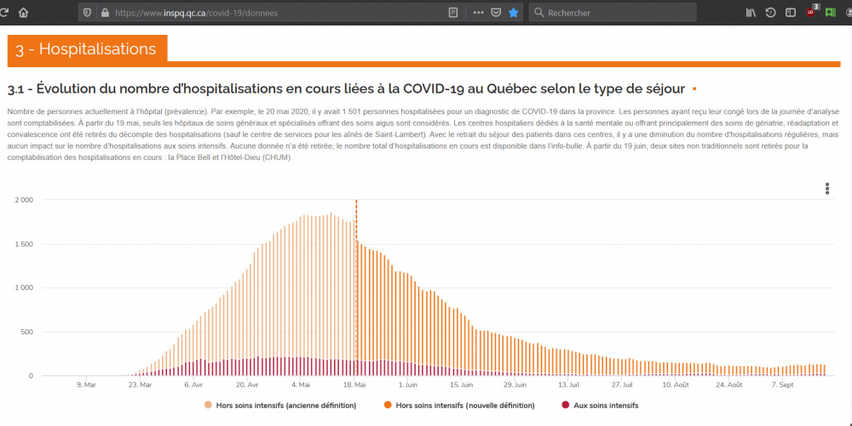Toggle 'Hors soins intensifs (nouvelle définition)' legend series
Screen dimensions: 852x426
[x=458, y=406]
